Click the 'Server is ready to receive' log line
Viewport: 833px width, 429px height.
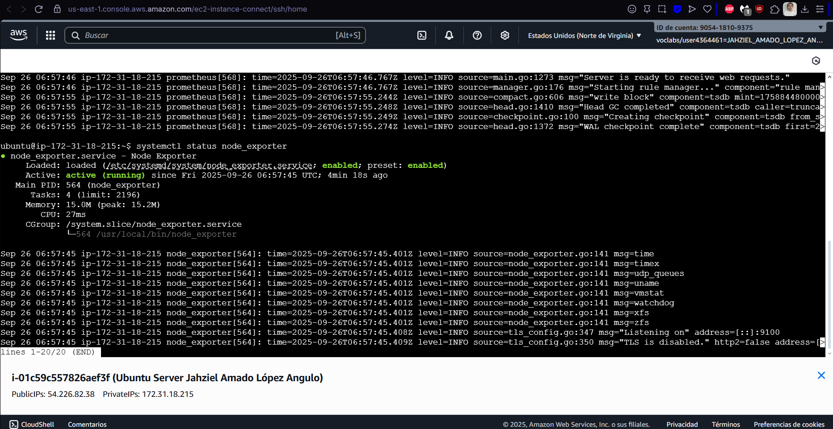pos(395,78)
